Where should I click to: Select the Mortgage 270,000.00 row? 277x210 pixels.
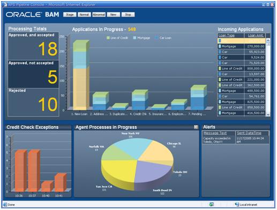pos(241,46)
